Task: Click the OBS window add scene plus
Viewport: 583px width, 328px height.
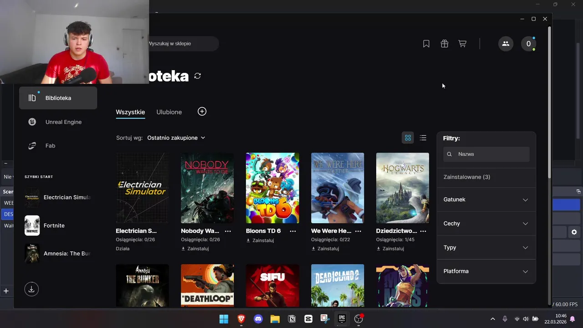Action: tap(6, 291)
